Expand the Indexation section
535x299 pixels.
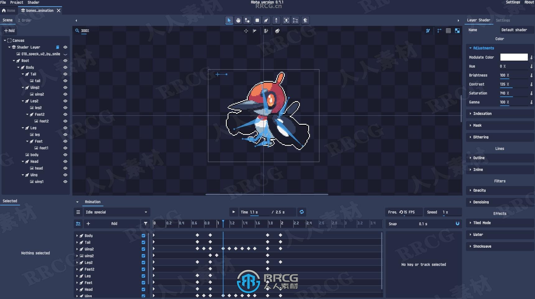500,114
